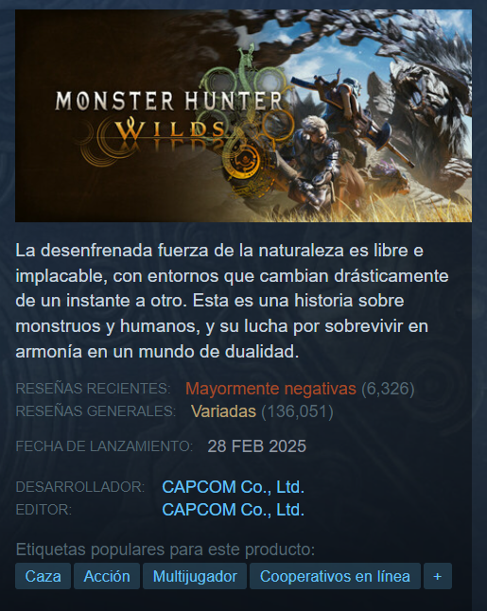Open the CAPCOM developer link

[233, 487]
